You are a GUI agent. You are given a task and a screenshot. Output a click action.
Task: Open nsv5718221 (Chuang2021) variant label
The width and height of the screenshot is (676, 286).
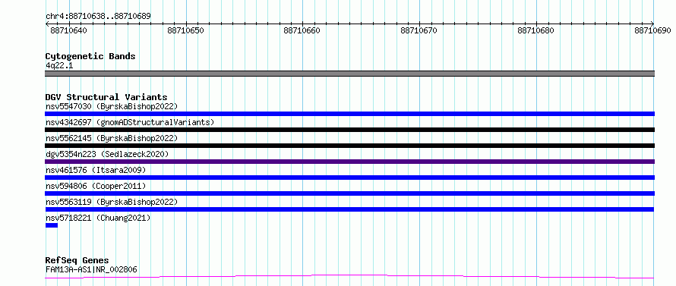pos(98,218)
